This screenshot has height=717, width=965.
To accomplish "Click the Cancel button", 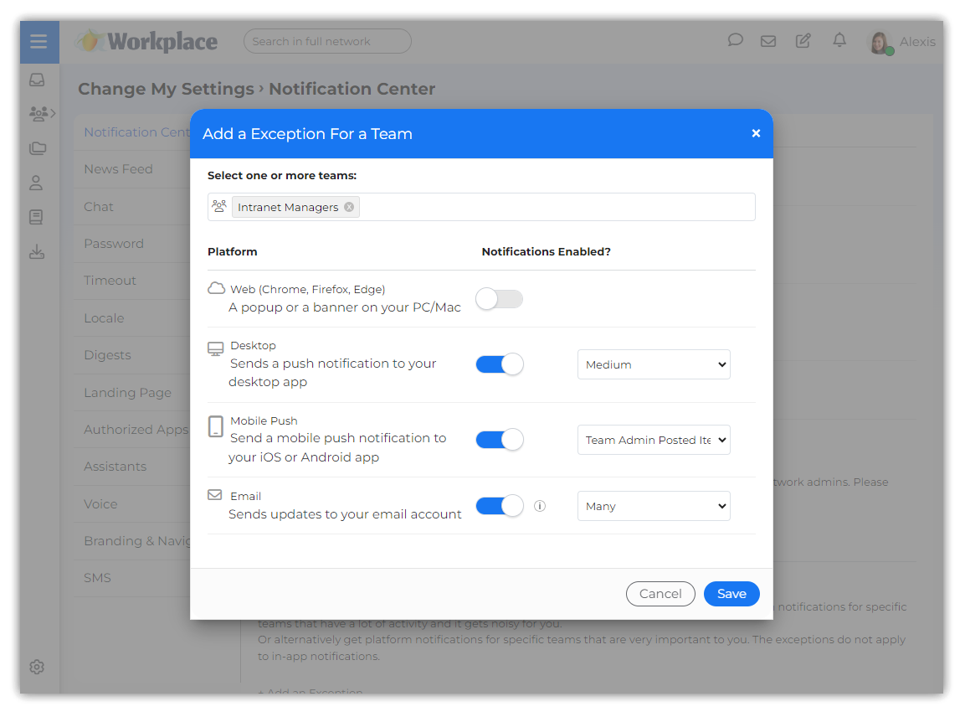I will pos(660,594).
